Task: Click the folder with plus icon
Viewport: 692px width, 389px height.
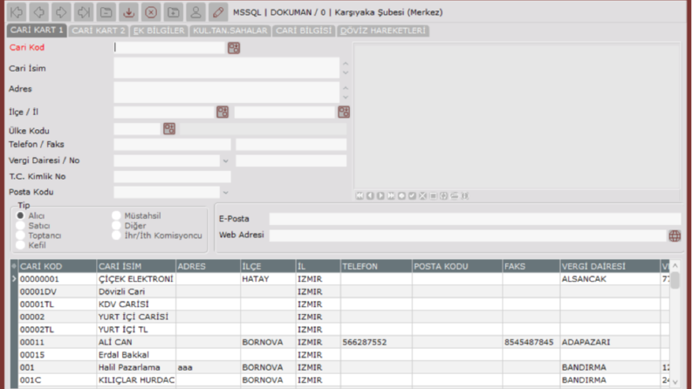Action: pos(174,12)
